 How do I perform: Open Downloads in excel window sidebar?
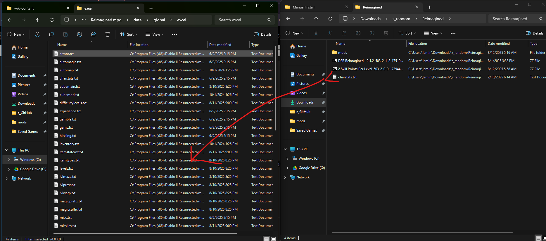[26, 104]
